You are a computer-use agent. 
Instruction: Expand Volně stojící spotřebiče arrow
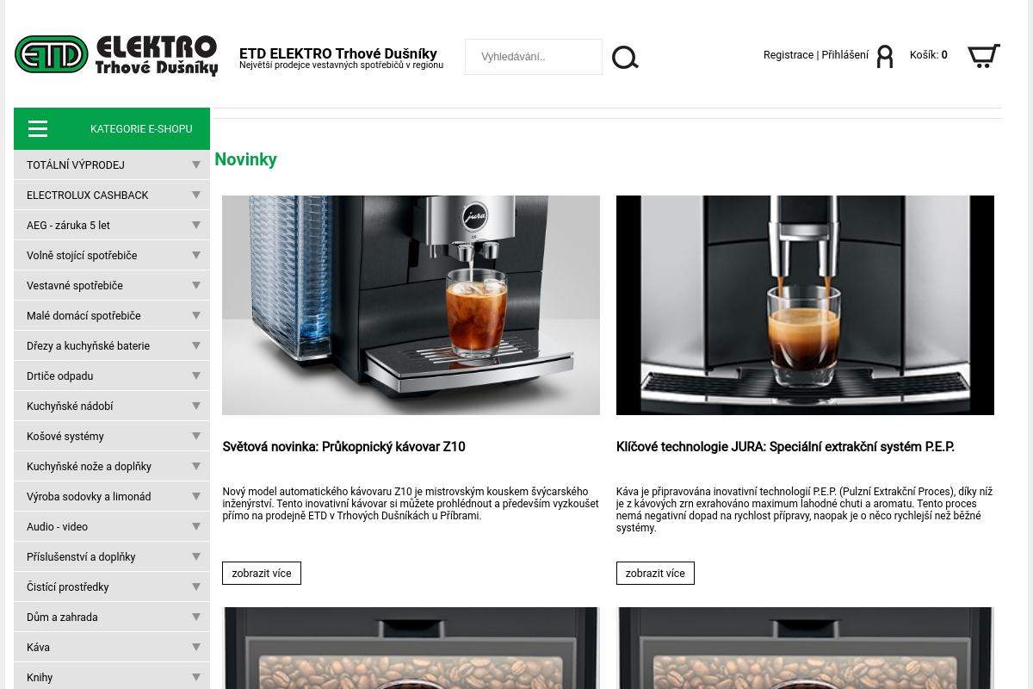[196, 255]
